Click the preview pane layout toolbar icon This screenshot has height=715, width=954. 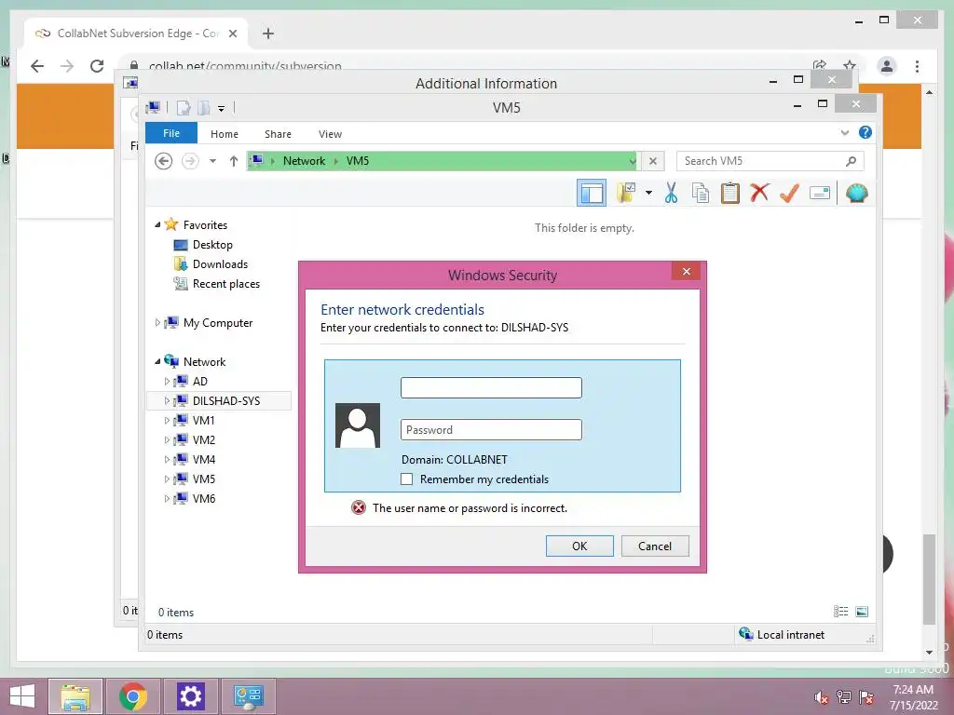tap(592, 194)
